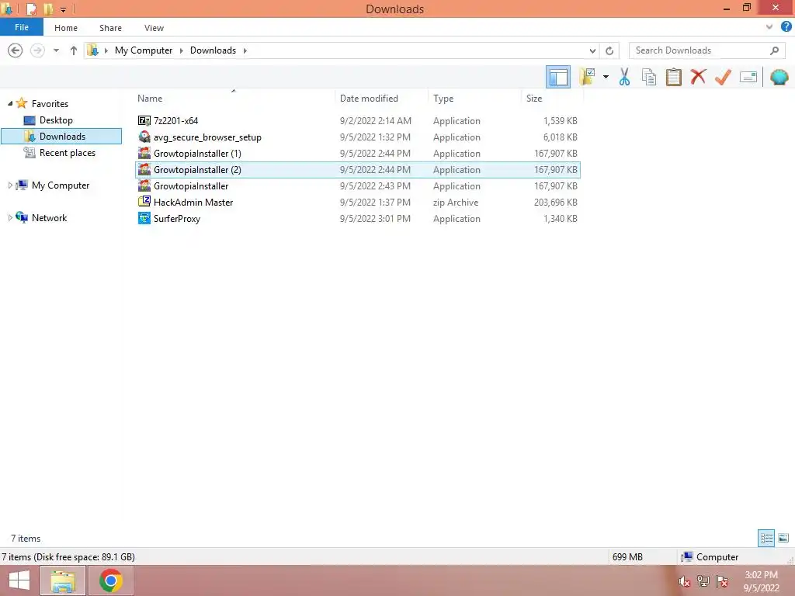Go back with the Back arrow button
The width and height of the screenshot is (795, 596).
16,50
